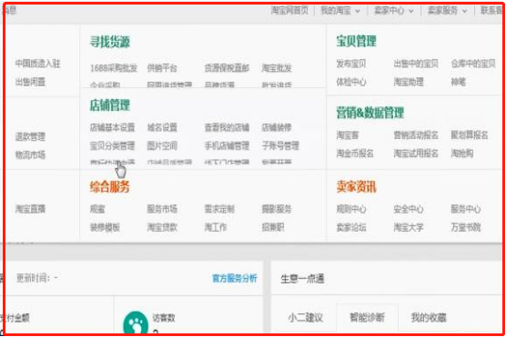Open 图片空间
The height and width of the screenshot is (337, 506).
click(162, 145)
